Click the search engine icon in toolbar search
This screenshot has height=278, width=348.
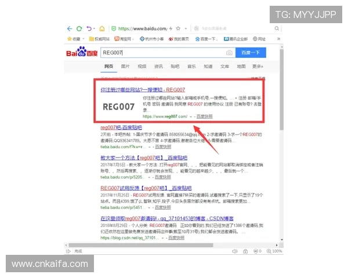[x=197, y=28]
